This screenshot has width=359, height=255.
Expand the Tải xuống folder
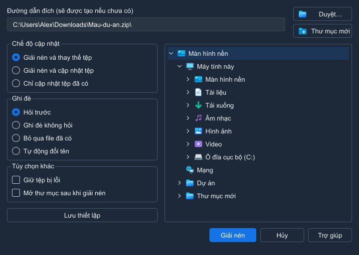(188, 105)
